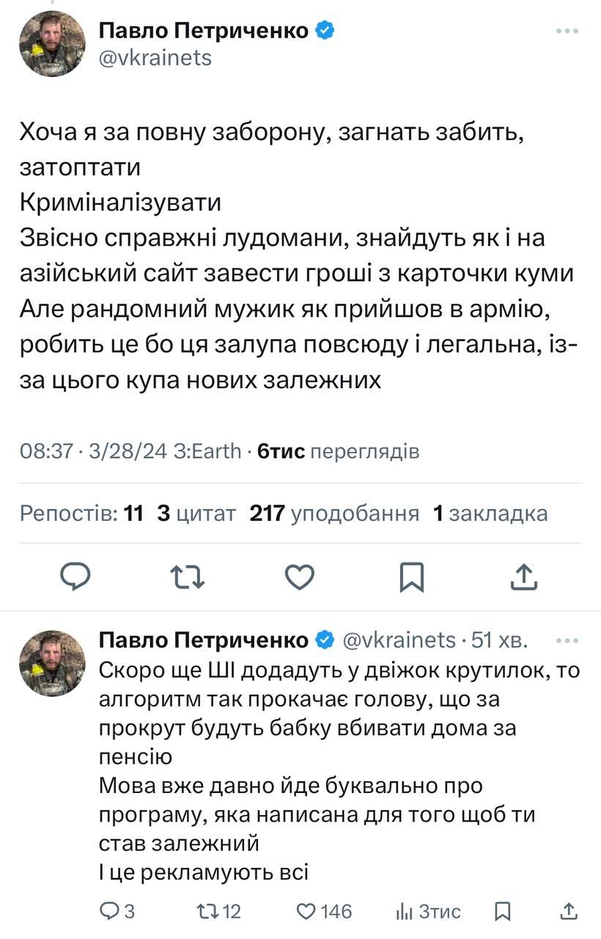Bookmark the reply tweet
601x939 pixels.
click(503, 911)
